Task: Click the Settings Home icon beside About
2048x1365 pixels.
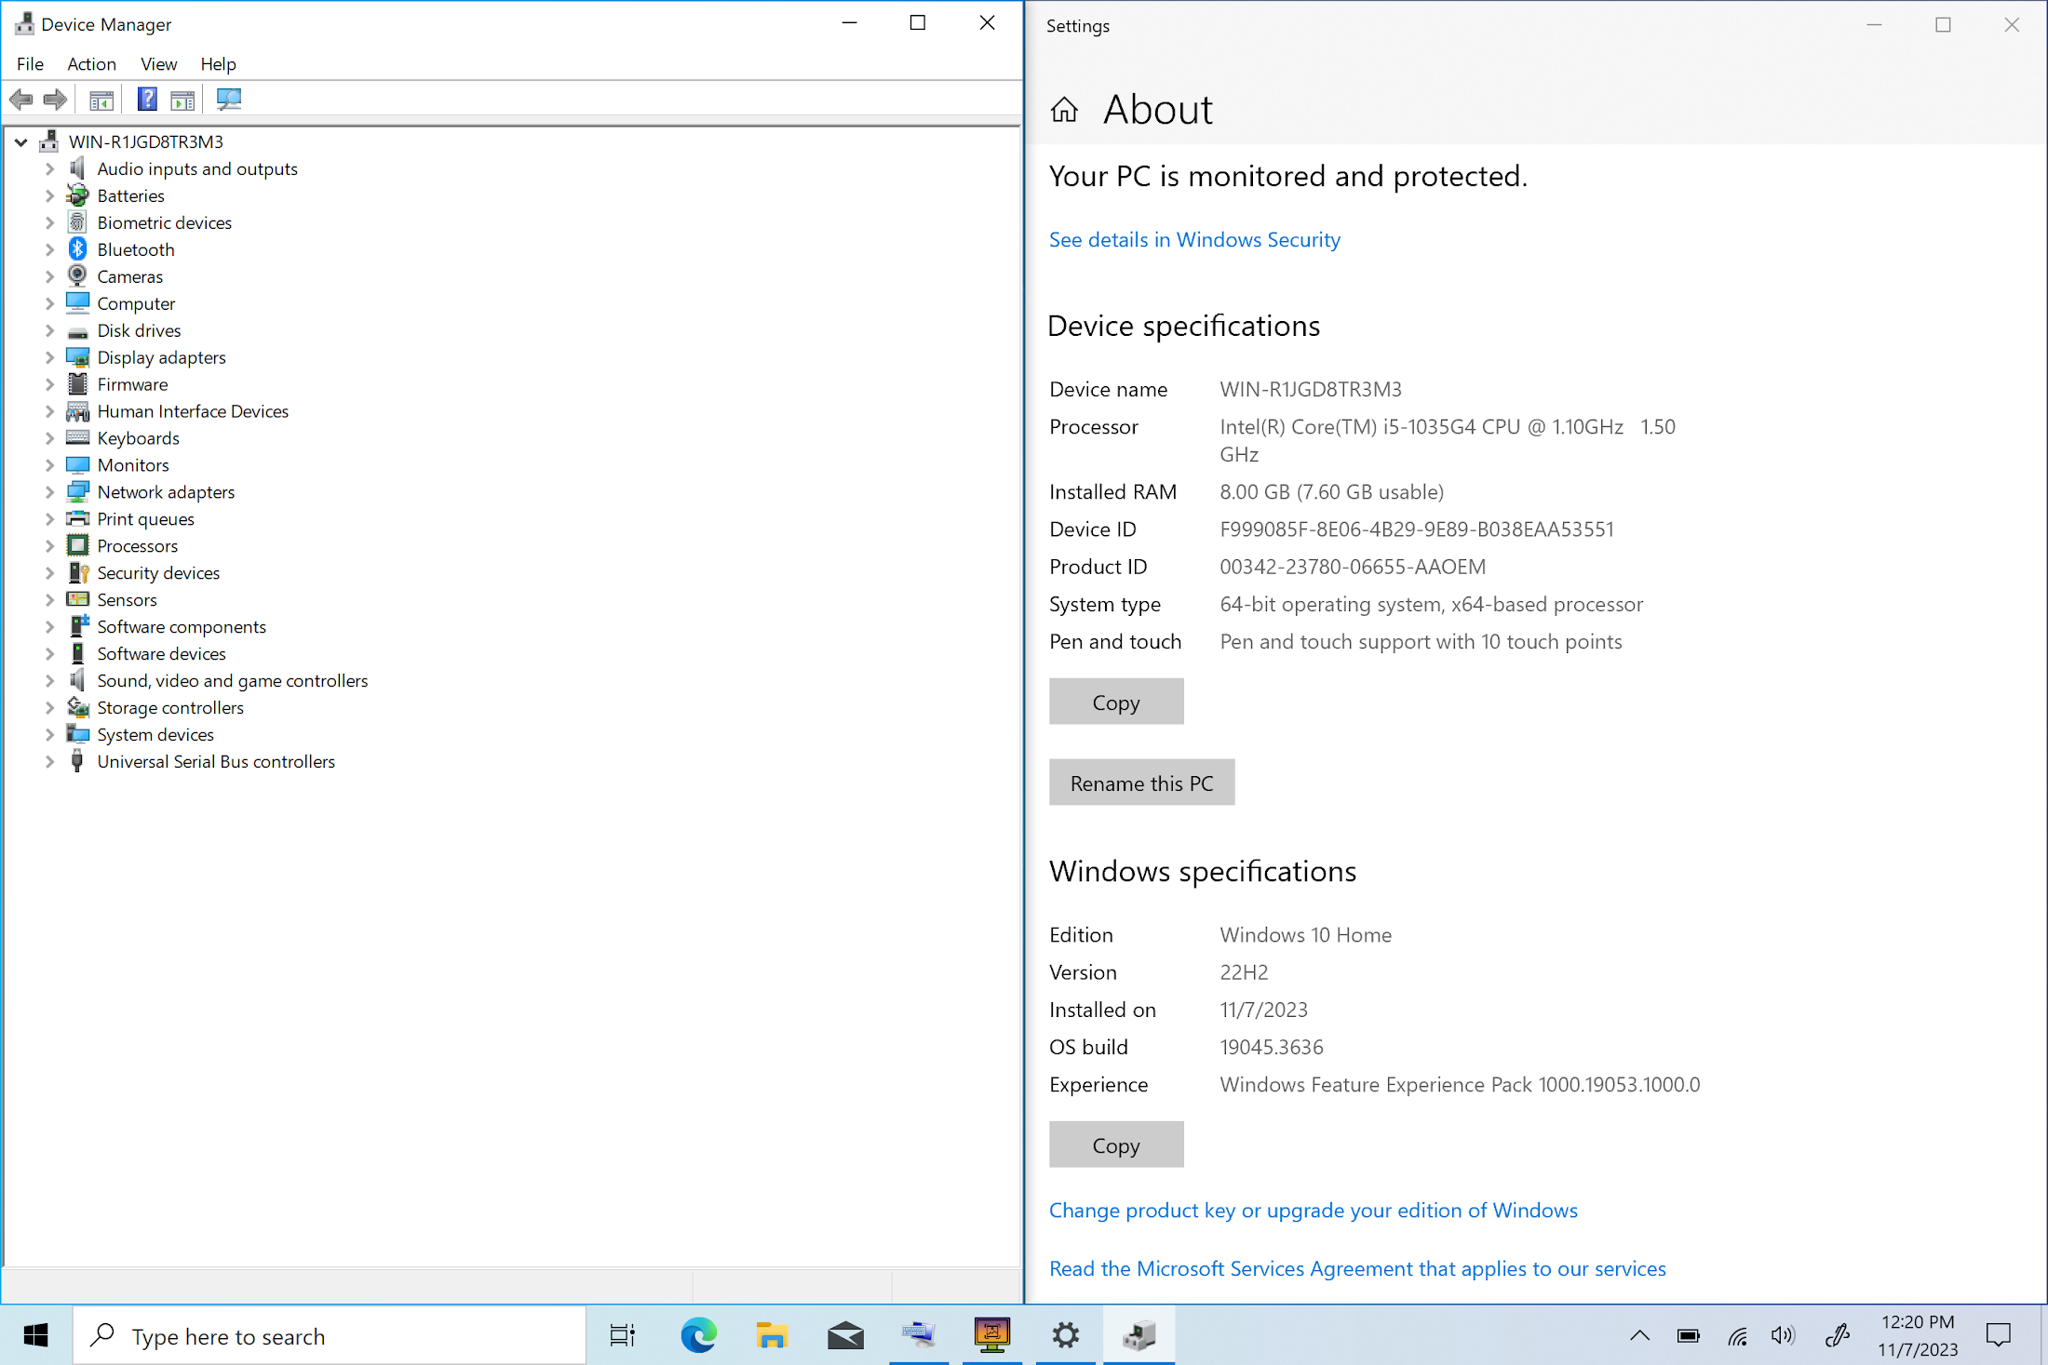Action: tap(1064, 110)
